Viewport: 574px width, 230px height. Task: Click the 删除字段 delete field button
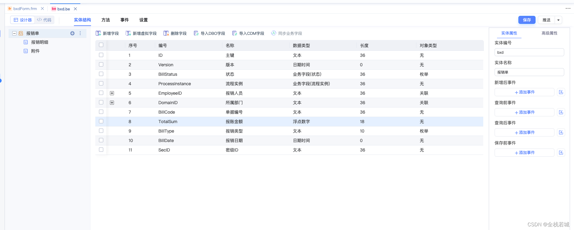[x=175, y=33]
